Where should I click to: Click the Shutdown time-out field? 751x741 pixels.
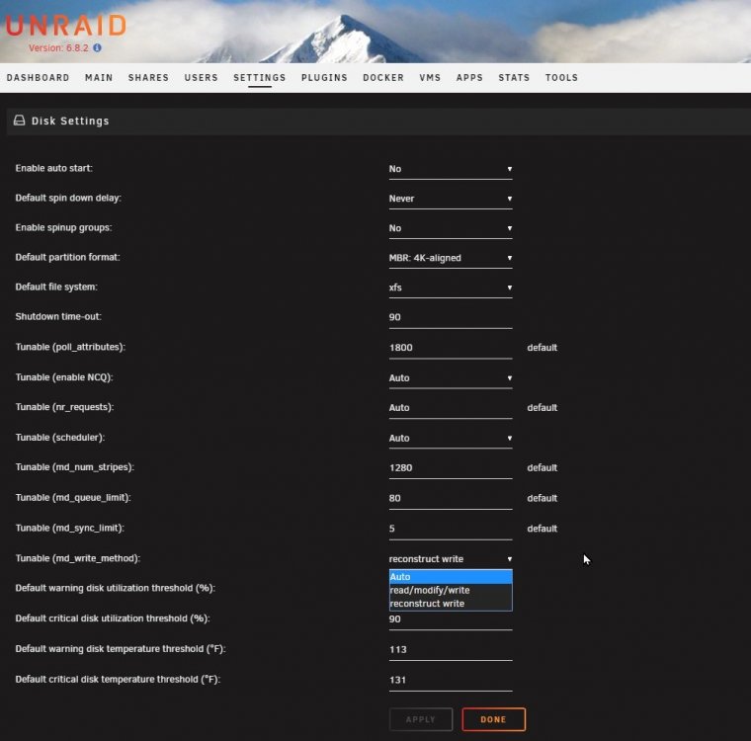coord(451,317)
